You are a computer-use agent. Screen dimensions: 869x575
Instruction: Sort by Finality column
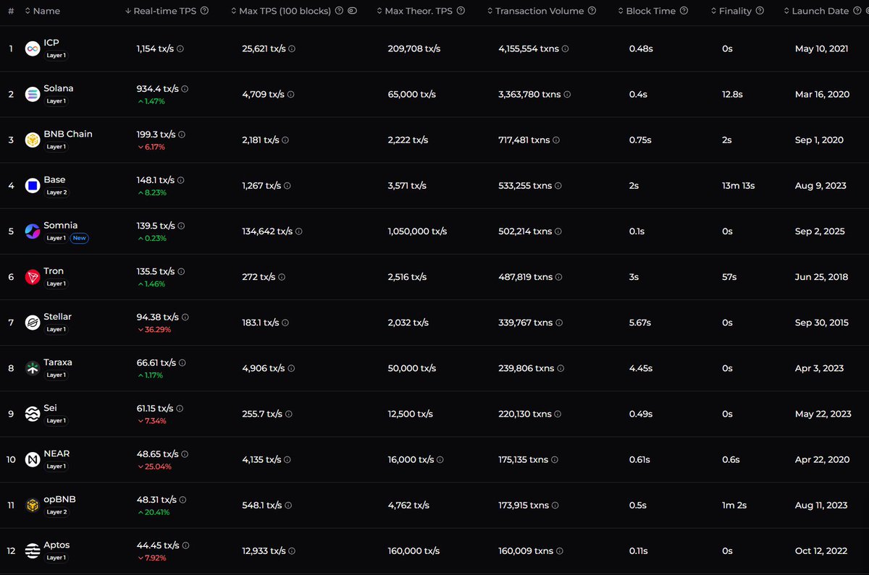731,11
